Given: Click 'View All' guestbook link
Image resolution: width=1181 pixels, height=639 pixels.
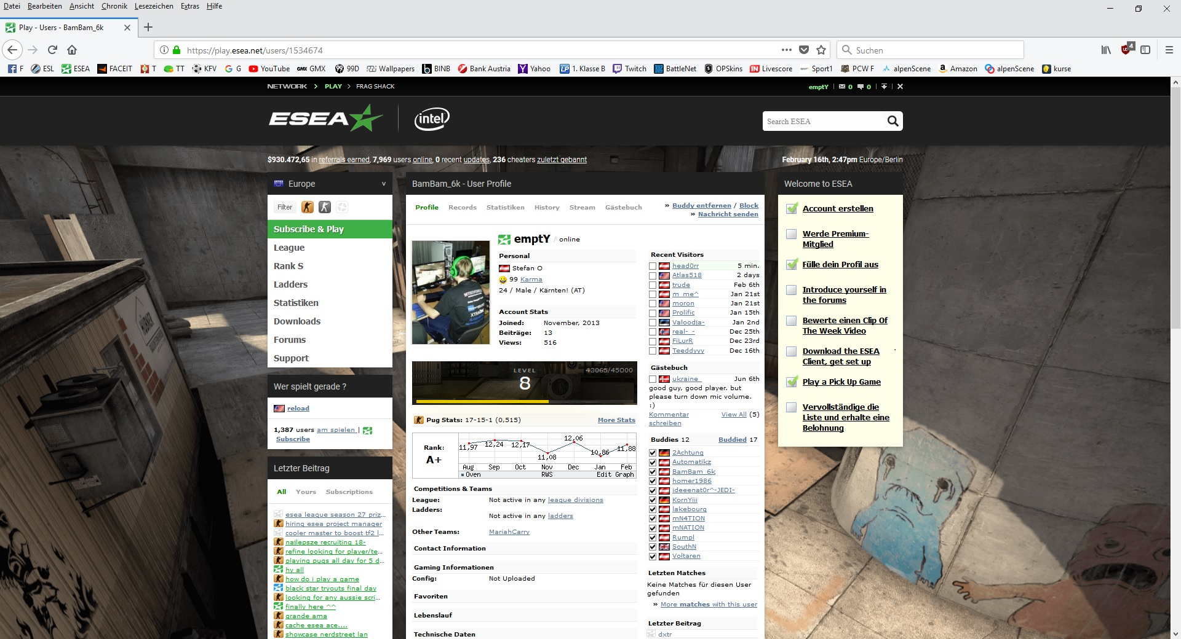Looking at the screenshot, I should pyautogui.click(x=734, y=415).
